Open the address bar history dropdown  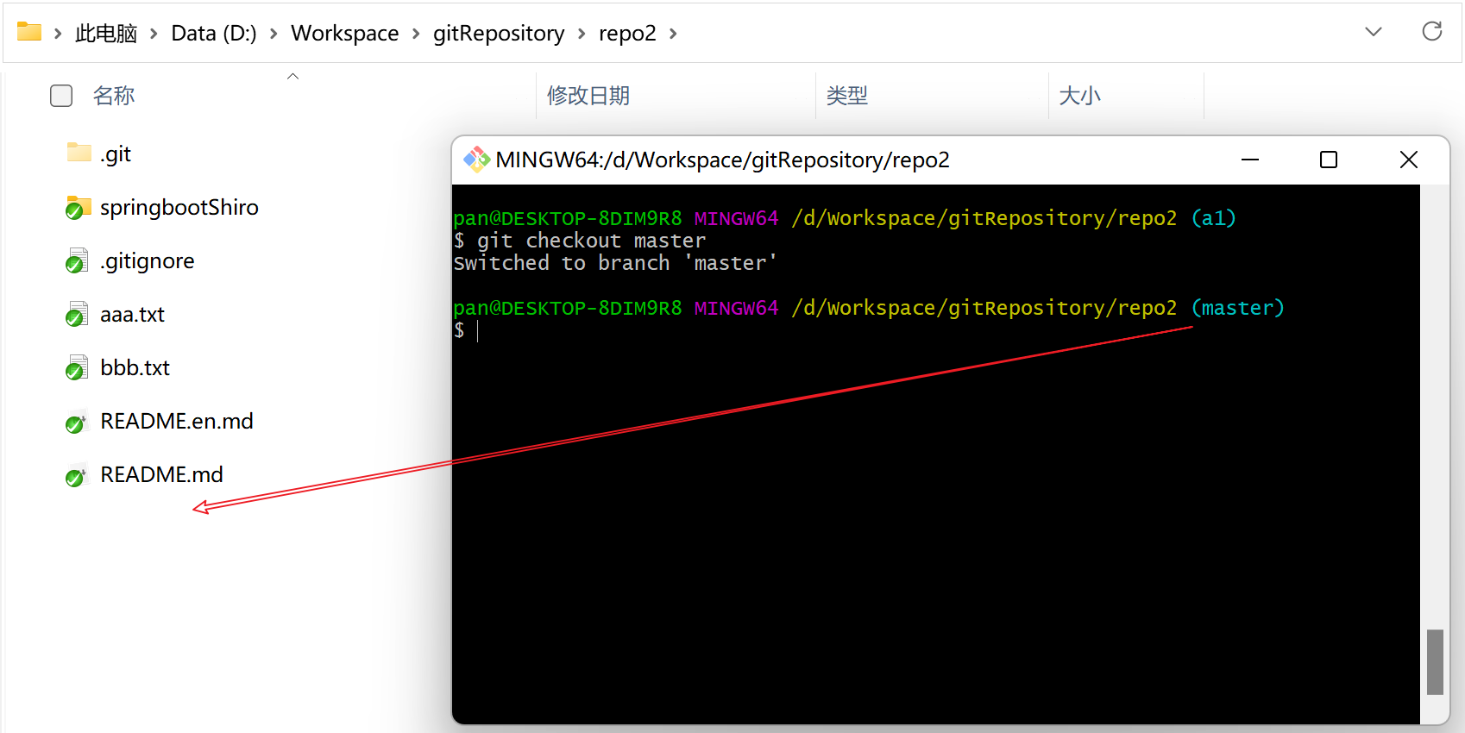click(1373, 32)
